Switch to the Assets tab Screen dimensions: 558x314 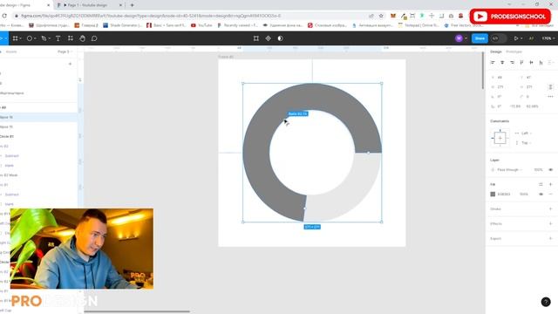11,52
